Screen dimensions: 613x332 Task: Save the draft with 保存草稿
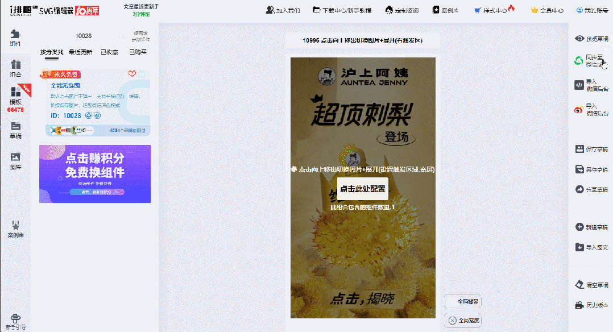591,149
